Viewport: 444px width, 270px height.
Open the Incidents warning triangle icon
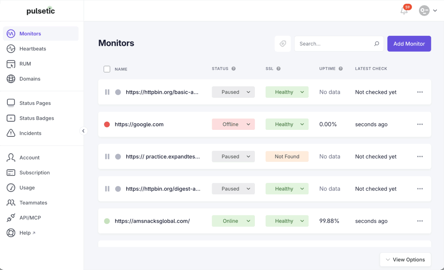coord(11,133)
